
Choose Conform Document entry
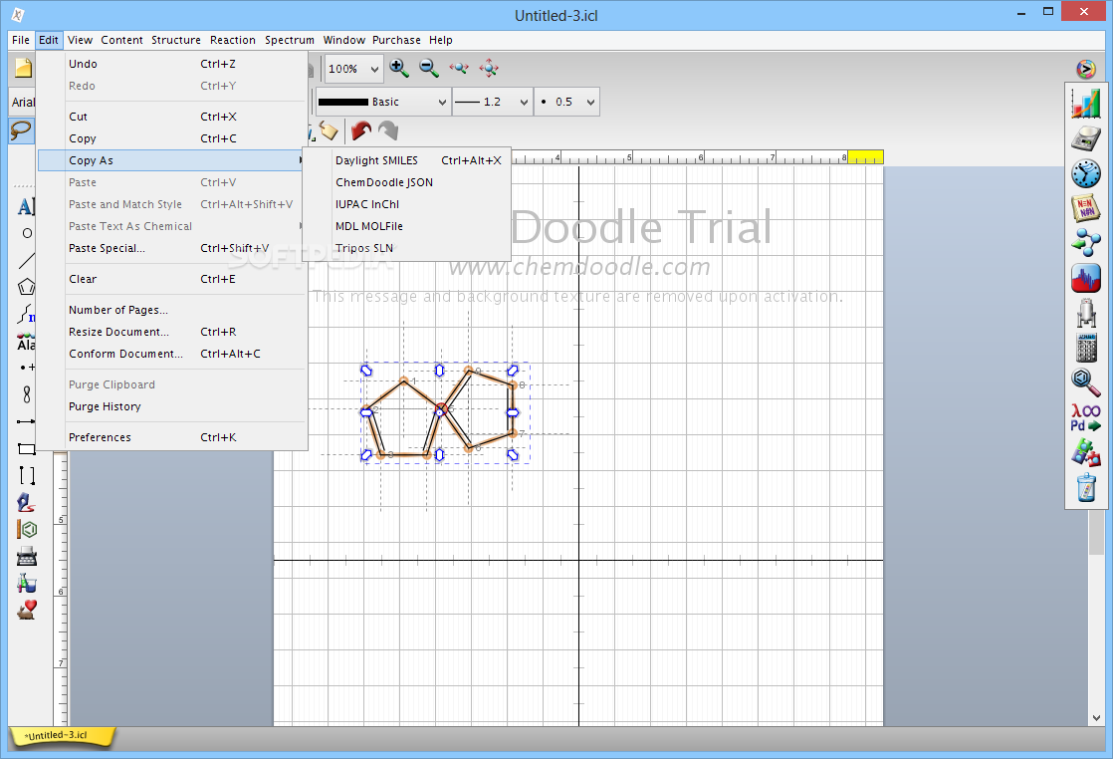(172, 355)
